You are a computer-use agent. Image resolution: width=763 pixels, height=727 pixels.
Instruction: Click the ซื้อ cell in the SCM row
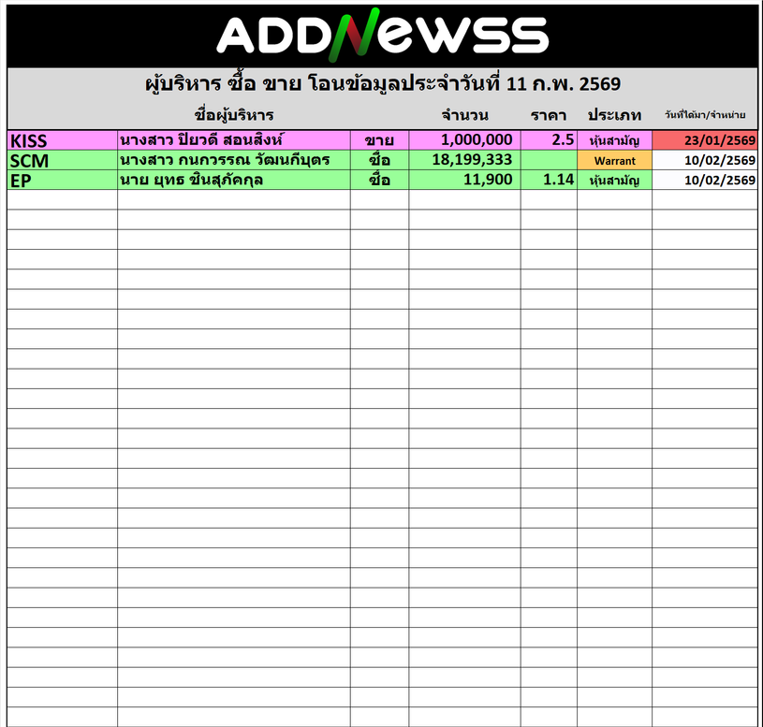coord(379,160)
